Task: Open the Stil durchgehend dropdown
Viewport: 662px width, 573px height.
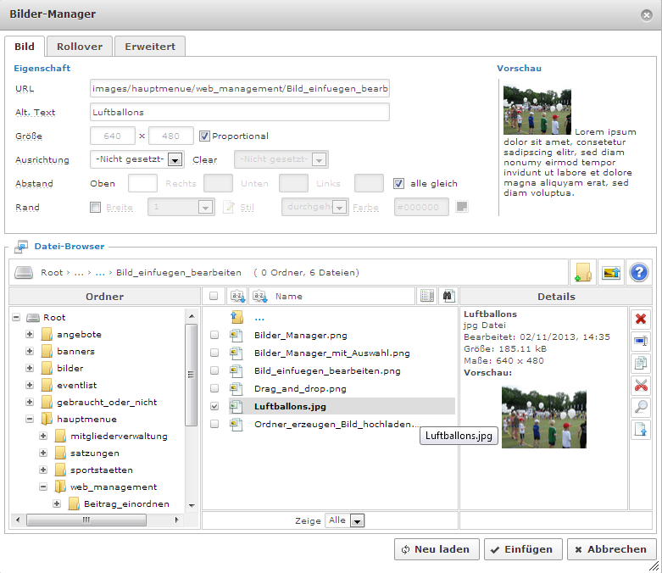Action: coord(315,207)
